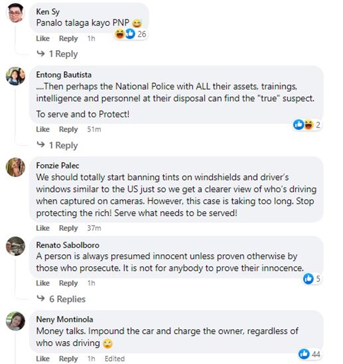View reaction icons on Entong Bautista's comment
343x364 pixels.
pyautogui.click(x=304, y=124)
